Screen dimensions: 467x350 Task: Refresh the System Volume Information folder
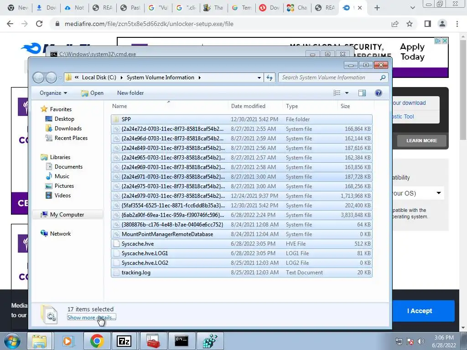tap(270, 77)
